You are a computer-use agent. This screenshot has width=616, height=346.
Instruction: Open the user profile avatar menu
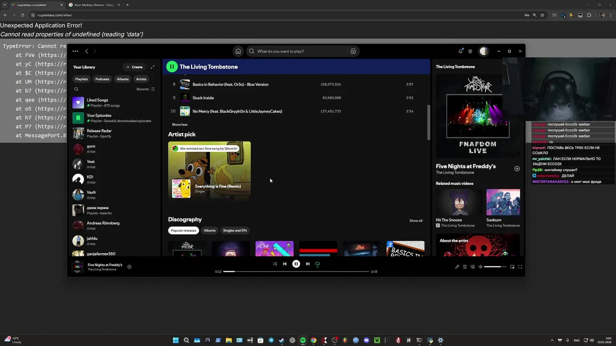(484, 51)
